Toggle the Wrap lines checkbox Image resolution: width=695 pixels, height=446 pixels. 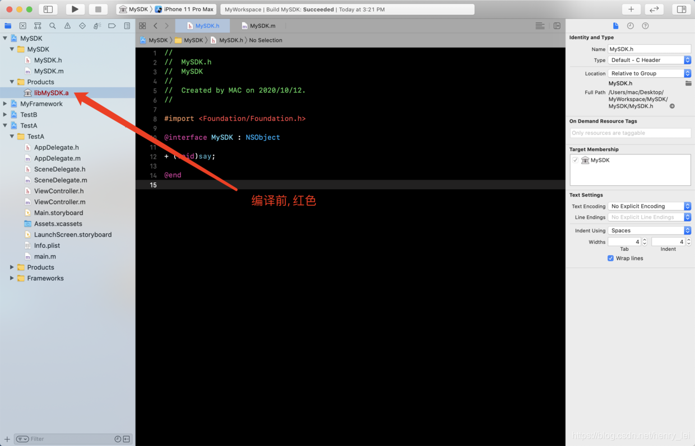tap(610, 259)
